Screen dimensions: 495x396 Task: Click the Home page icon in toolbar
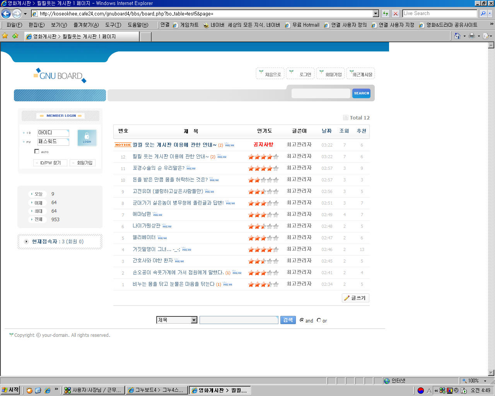[x=457, y=36]
